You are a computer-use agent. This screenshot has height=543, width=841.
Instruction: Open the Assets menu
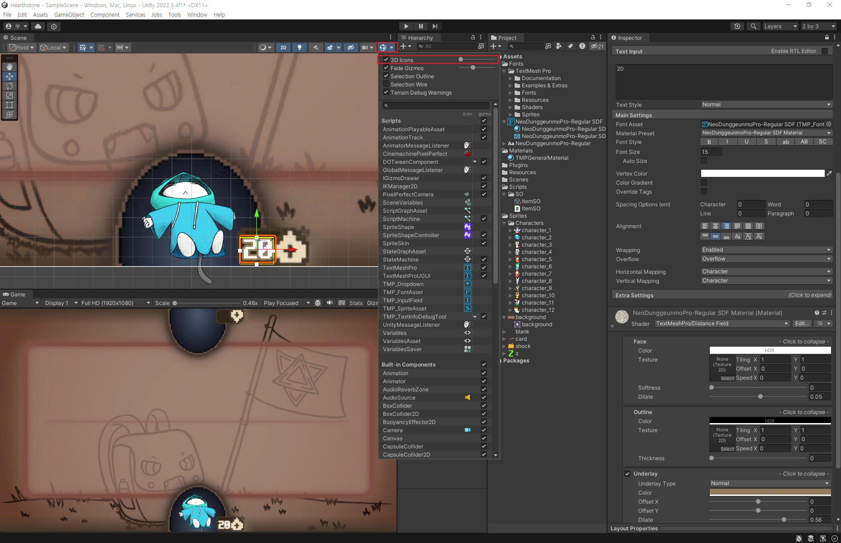40,14
